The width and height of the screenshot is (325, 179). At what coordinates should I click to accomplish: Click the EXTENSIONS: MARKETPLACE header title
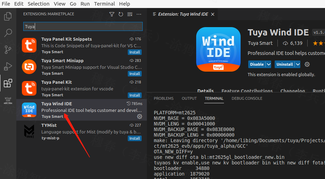pos(49,14)
